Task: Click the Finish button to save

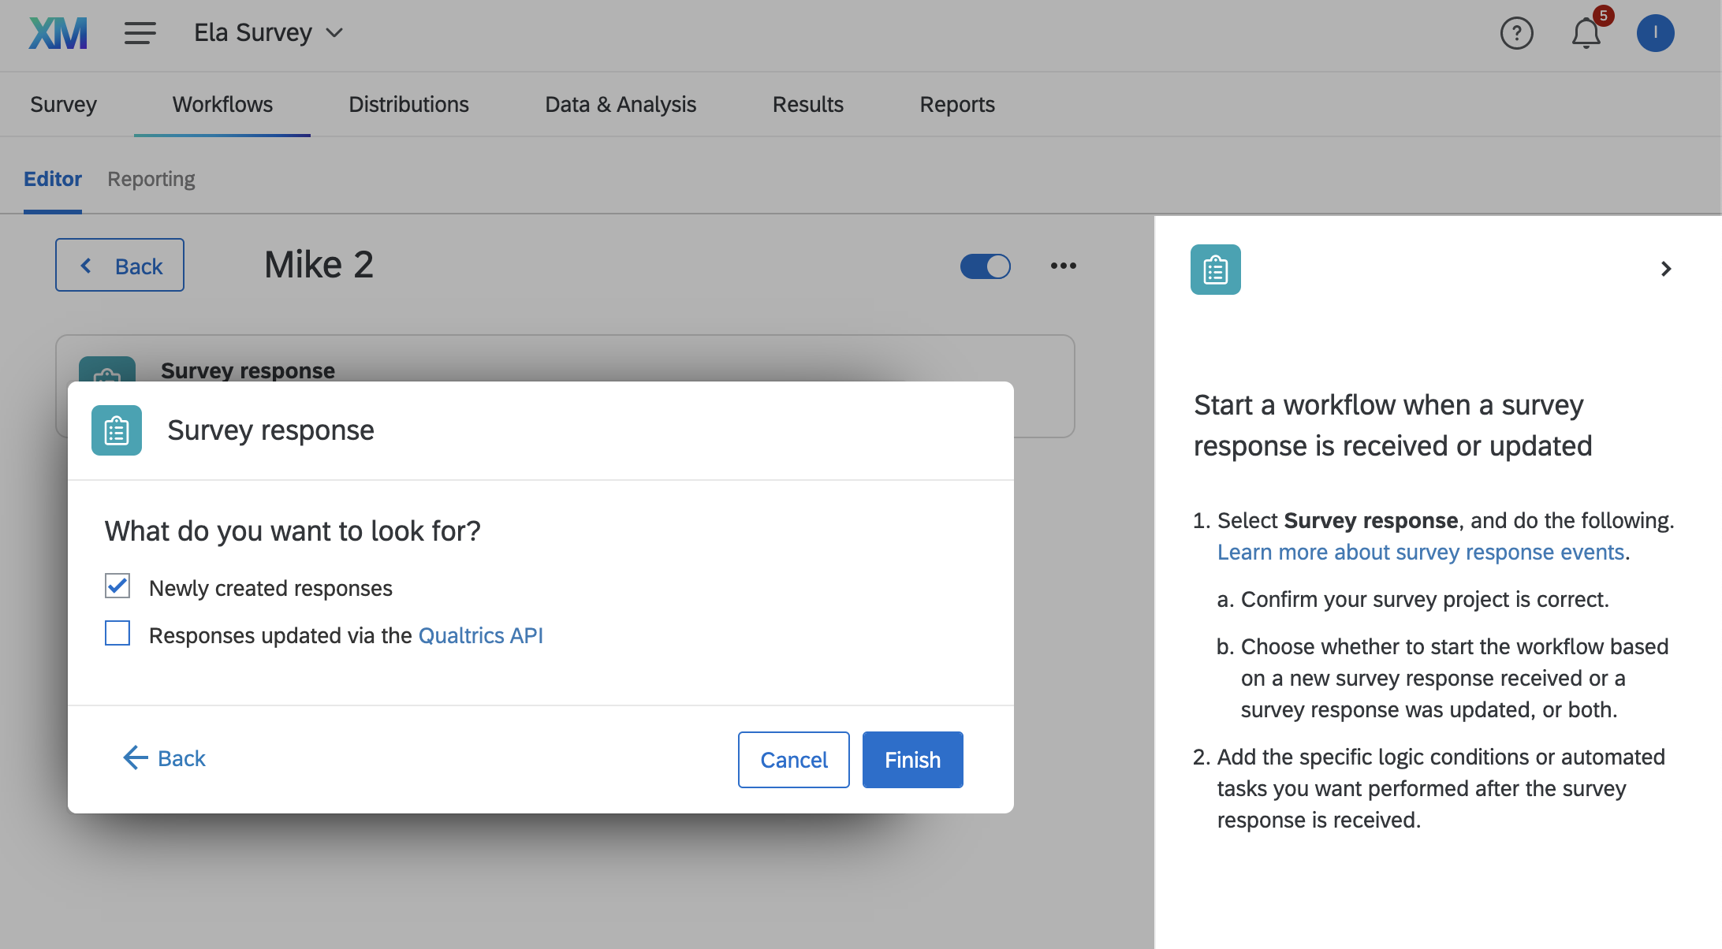Action: (911, 758)
